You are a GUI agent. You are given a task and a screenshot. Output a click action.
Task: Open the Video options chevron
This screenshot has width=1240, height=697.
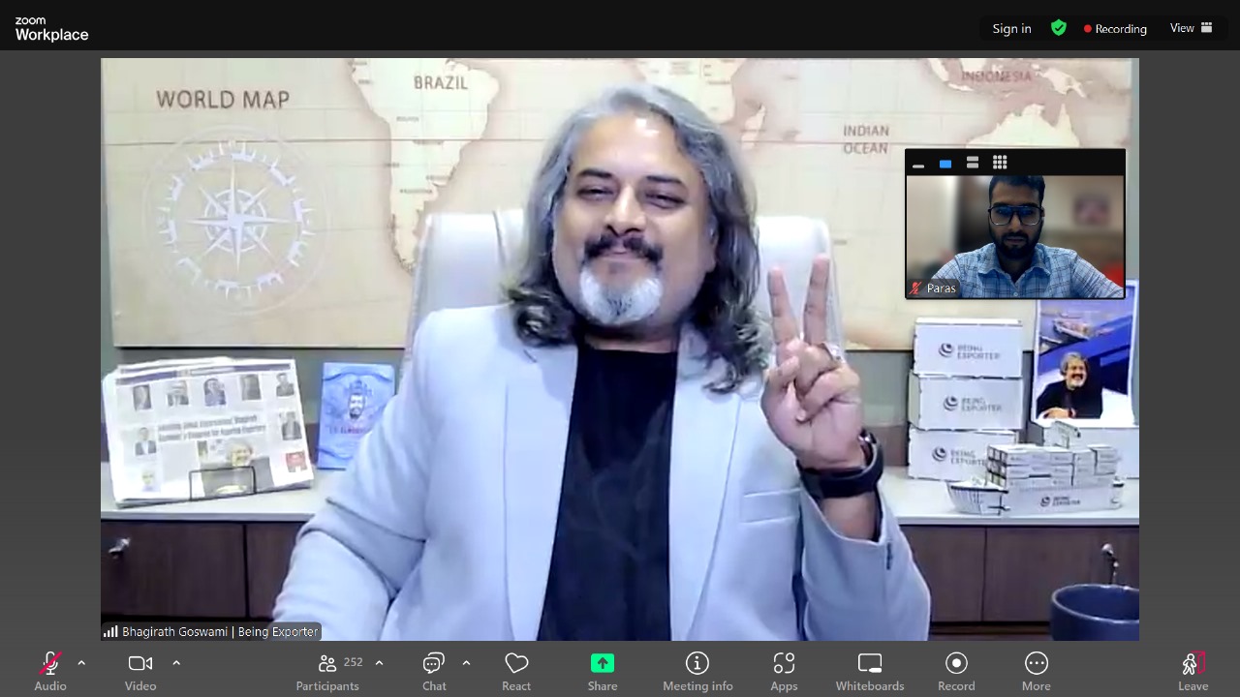(176, 663)
